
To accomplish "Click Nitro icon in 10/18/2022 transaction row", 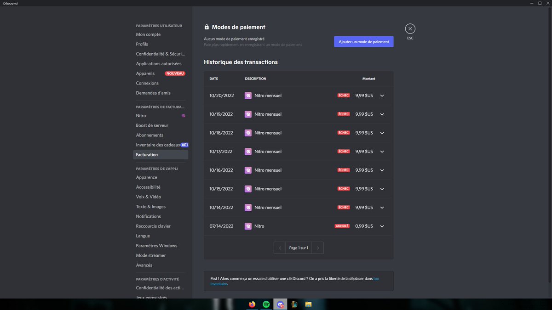I will [x=248, y=133].
